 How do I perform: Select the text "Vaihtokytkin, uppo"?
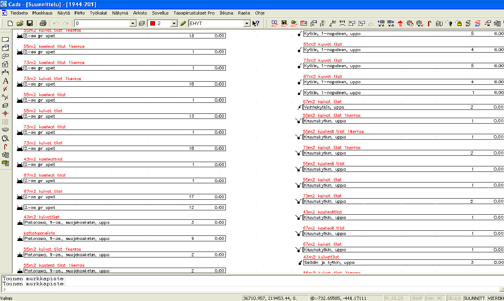324,107
